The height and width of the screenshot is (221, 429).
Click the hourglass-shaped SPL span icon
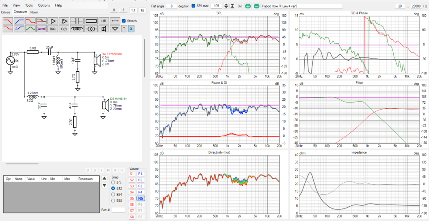[232, 6]
